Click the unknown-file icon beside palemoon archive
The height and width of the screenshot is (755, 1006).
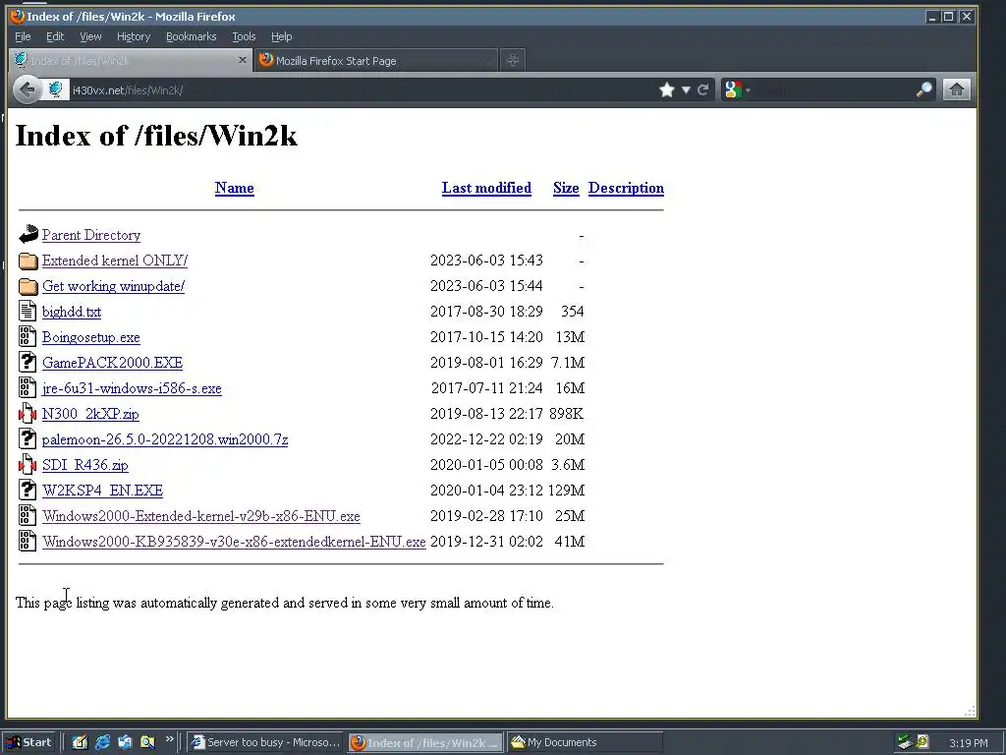coord(28,439)
